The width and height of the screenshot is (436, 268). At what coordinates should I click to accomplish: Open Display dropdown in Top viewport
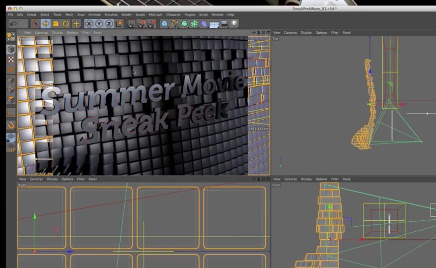pos(306,33)
